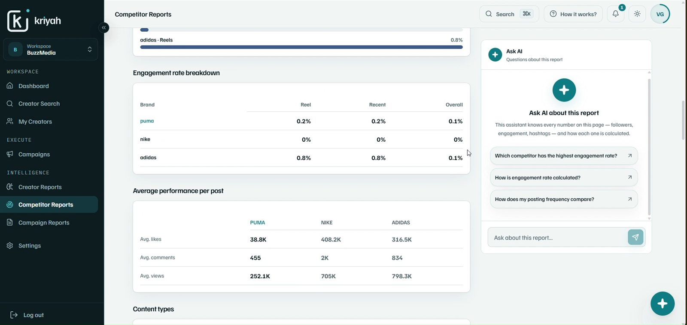
Task: Open the top Search box
Action: tap(509, 14)
